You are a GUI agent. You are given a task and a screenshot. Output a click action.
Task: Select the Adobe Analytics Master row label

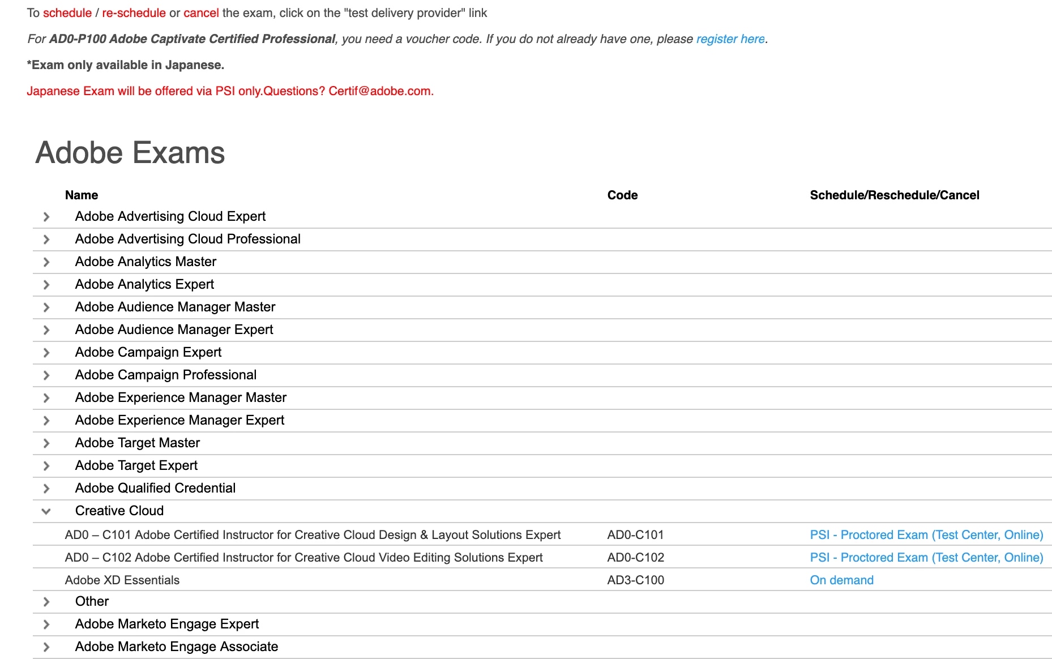tap(146, 262)
